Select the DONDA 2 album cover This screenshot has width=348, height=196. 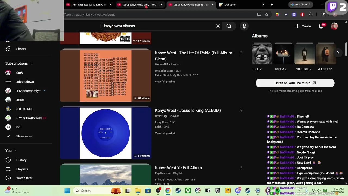point(283,54)
